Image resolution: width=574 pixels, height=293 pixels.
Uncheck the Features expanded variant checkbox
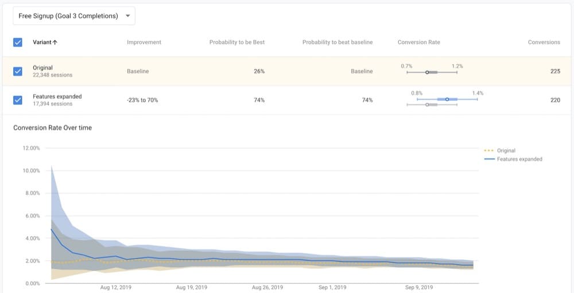[18, 100]
